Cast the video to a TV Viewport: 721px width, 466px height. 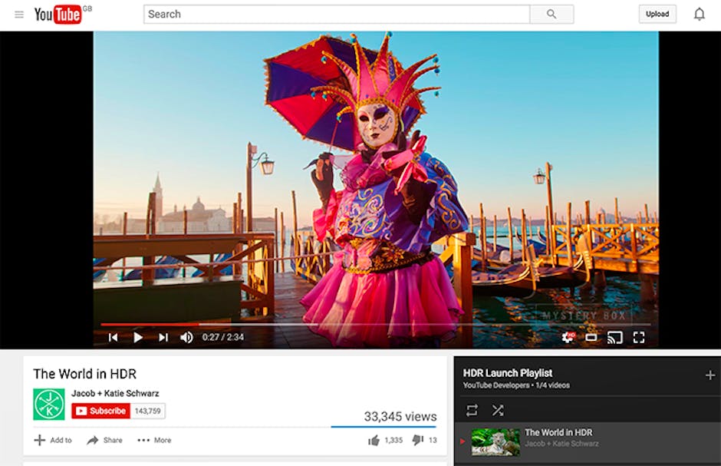614,337
